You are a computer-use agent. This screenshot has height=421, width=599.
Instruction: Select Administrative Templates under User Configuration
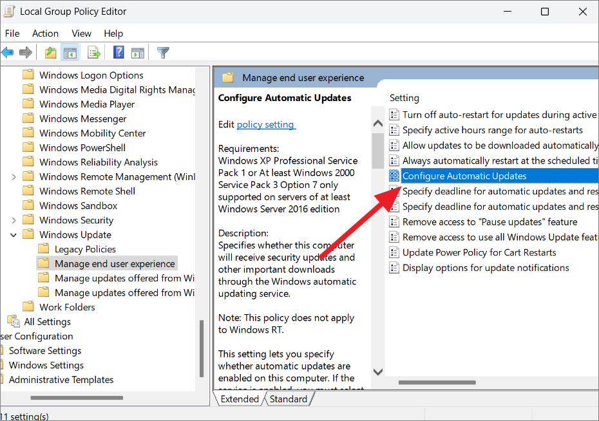pos(61,380)
